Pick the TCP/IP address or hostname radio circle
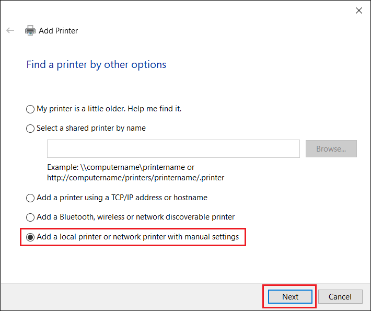Screen dimensions: 371x311 coord(30,198)
